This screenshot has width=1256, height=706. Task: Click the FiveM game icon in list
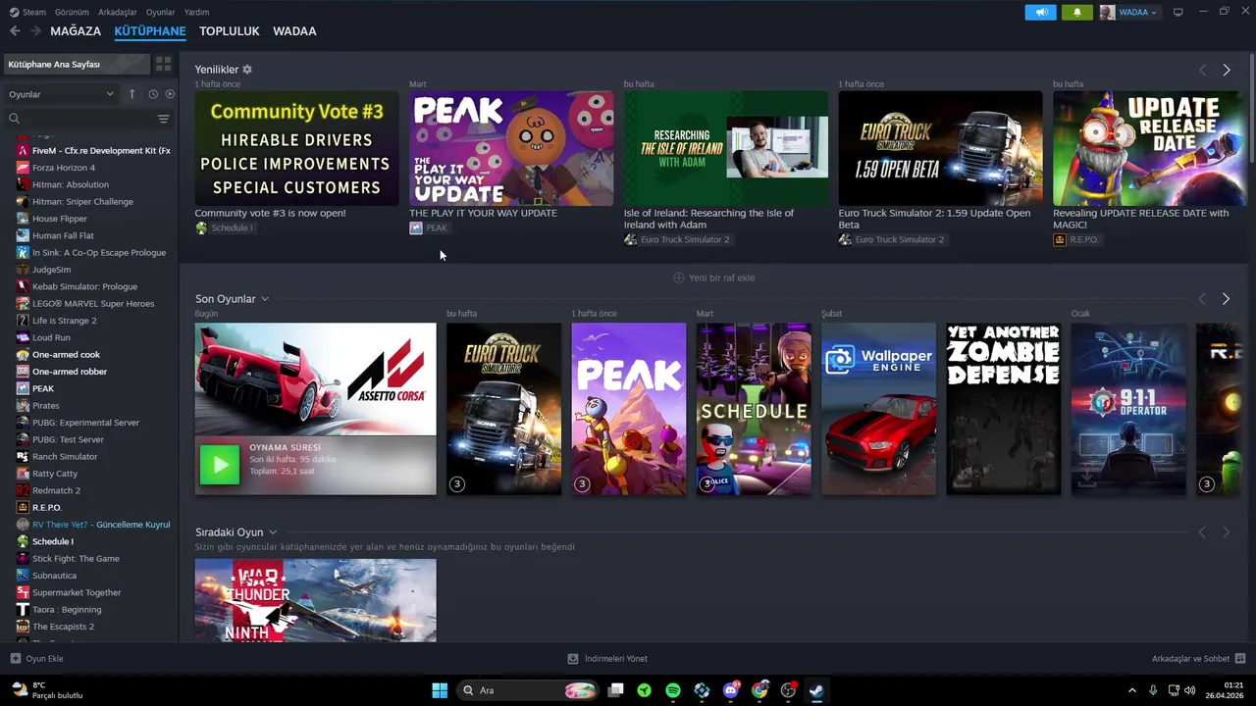23,151
